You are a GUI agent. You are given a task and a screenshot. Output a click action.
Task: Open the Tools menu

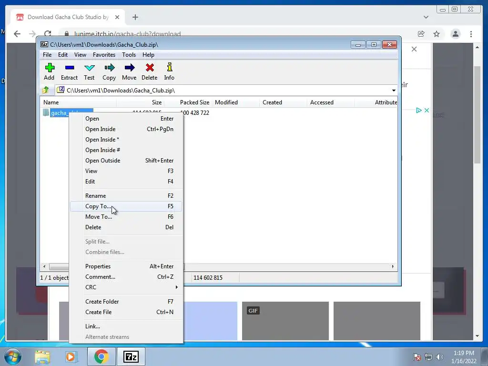tap(129, 55)
